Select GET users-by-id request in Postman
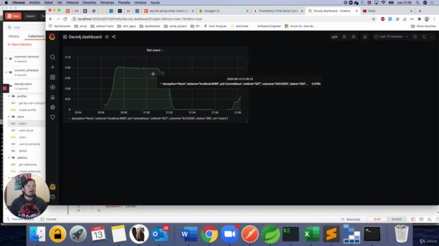Viewport: 439px width, 246px height. click(x=26, y=131)
